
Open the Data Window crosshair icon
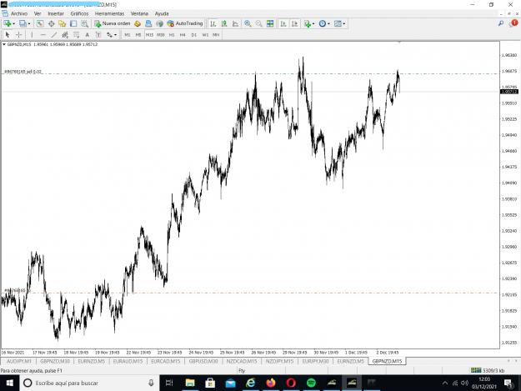tap(51, 23)
